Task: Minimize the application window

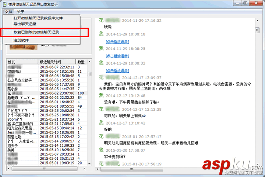Action: pyautogui.click(x=237, y=3)
